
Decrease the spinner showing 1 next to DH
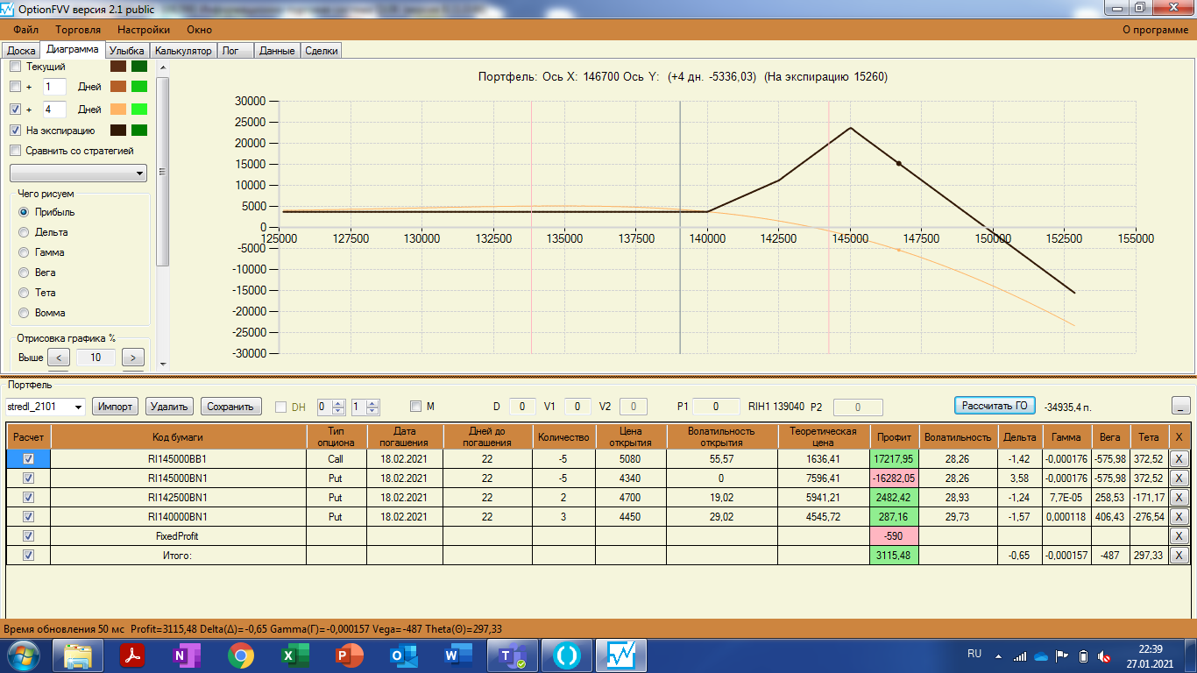tap(372, 410)
